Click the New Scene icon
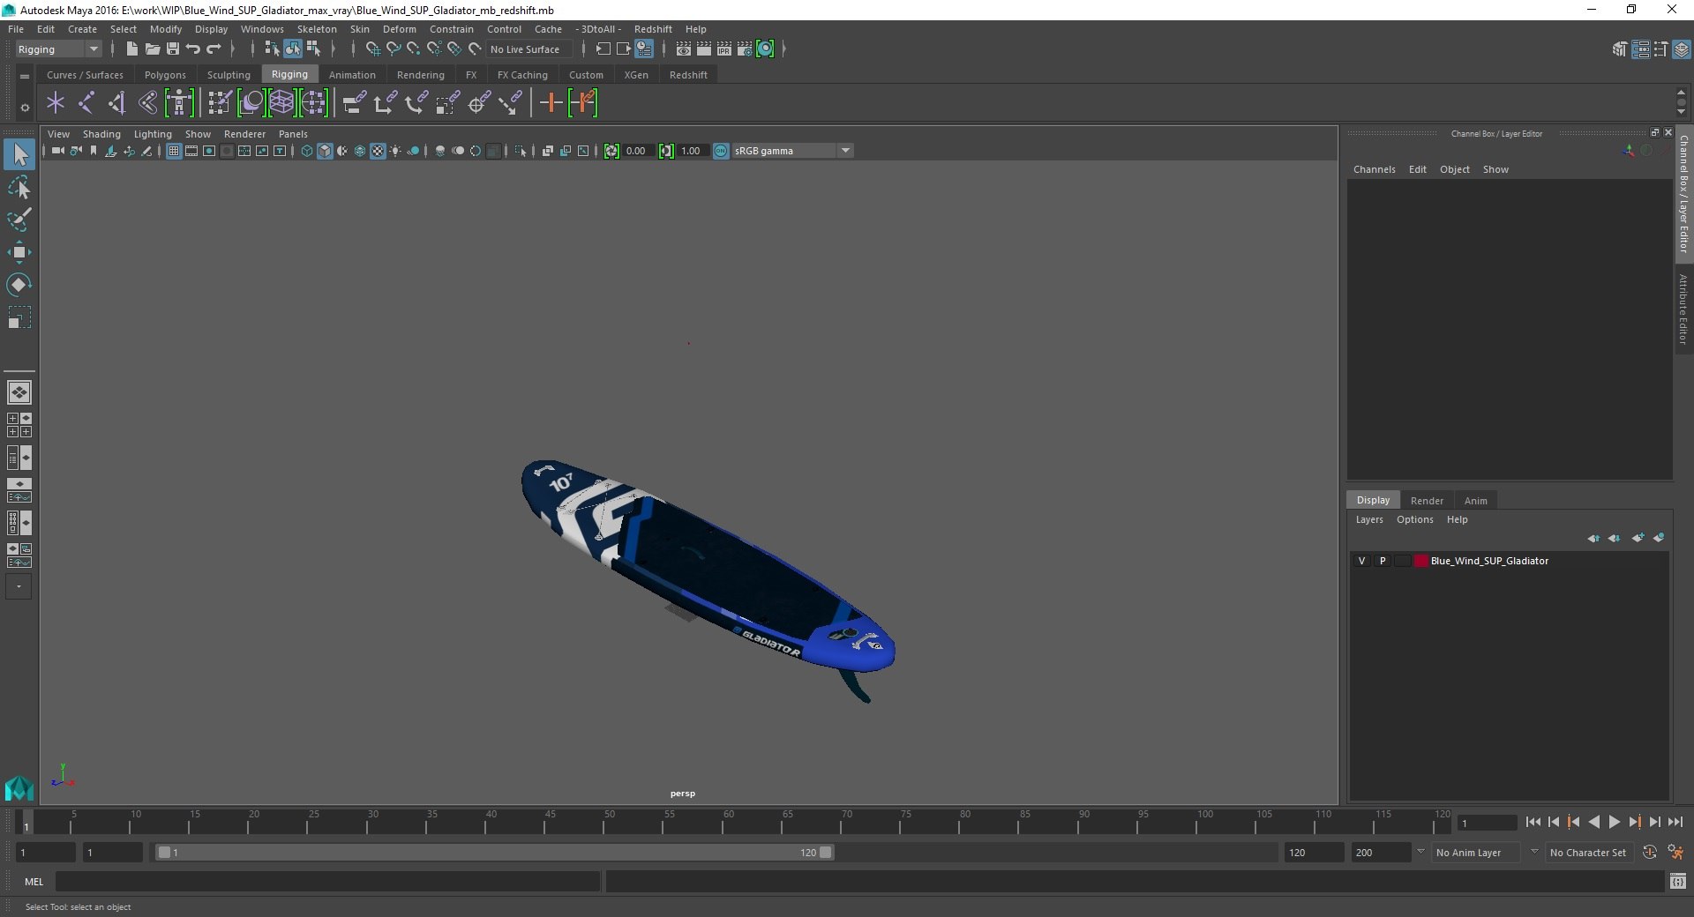This screenshot has height=917, width=1694. (x=131, y=49)
